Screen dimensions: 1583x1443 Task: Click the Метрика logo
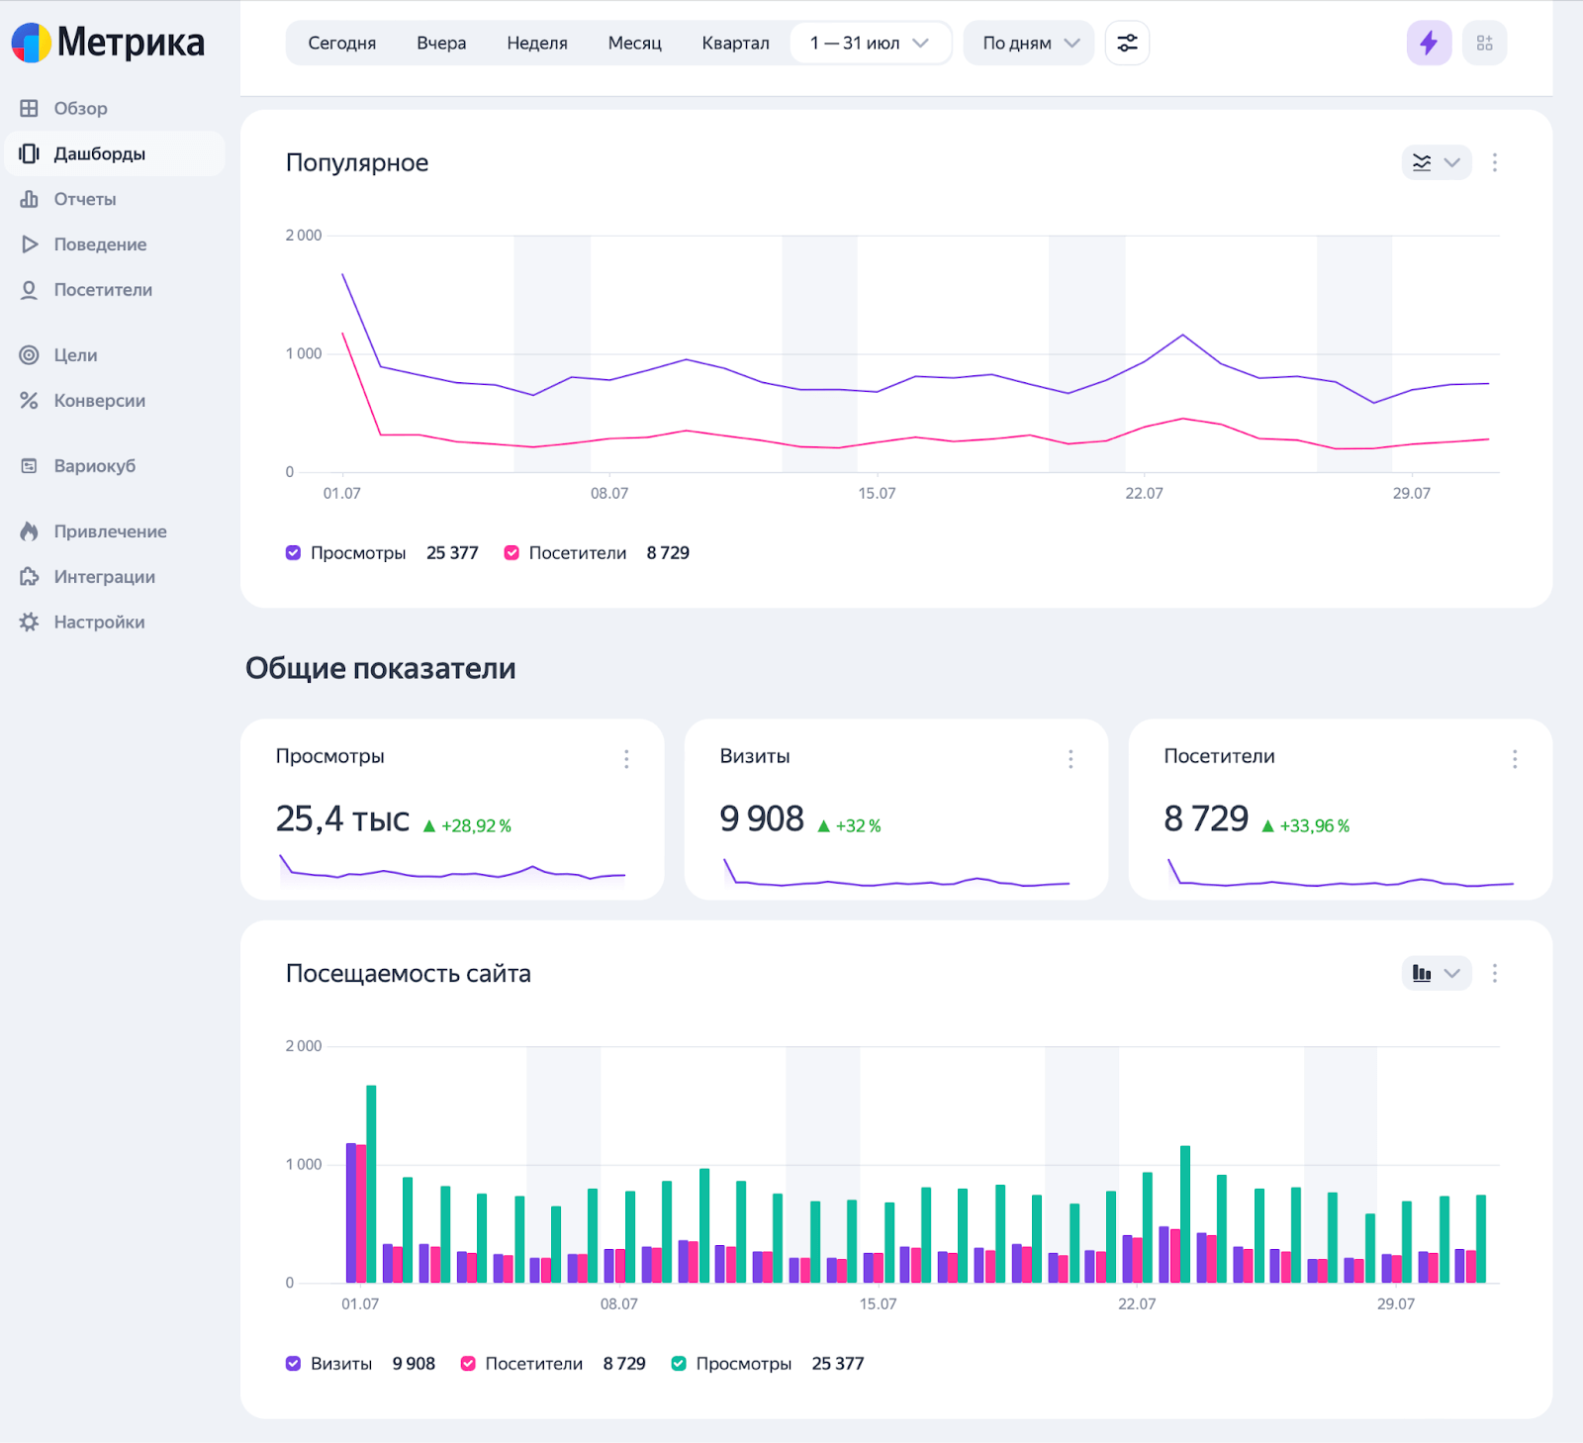pyautogui.click(x=108, y=43)
